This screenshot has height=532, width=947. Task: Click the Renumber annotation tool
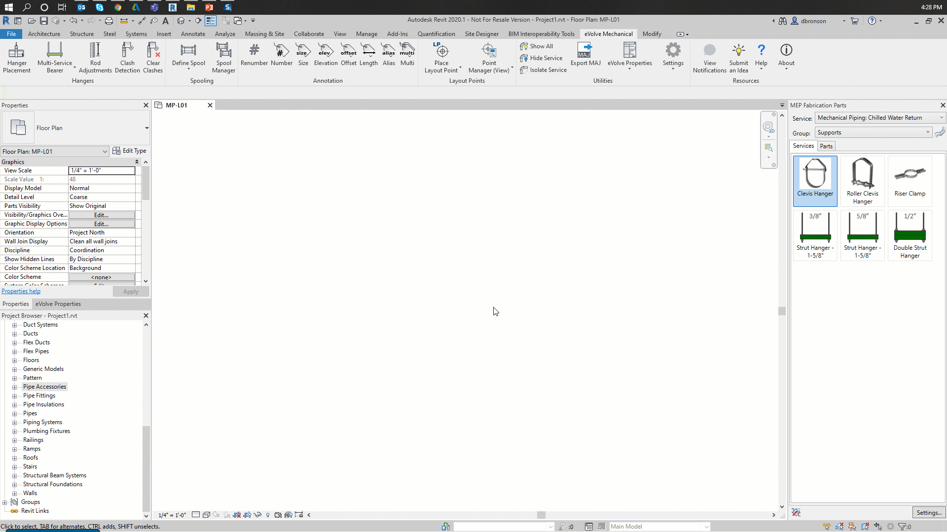point(254,54)
